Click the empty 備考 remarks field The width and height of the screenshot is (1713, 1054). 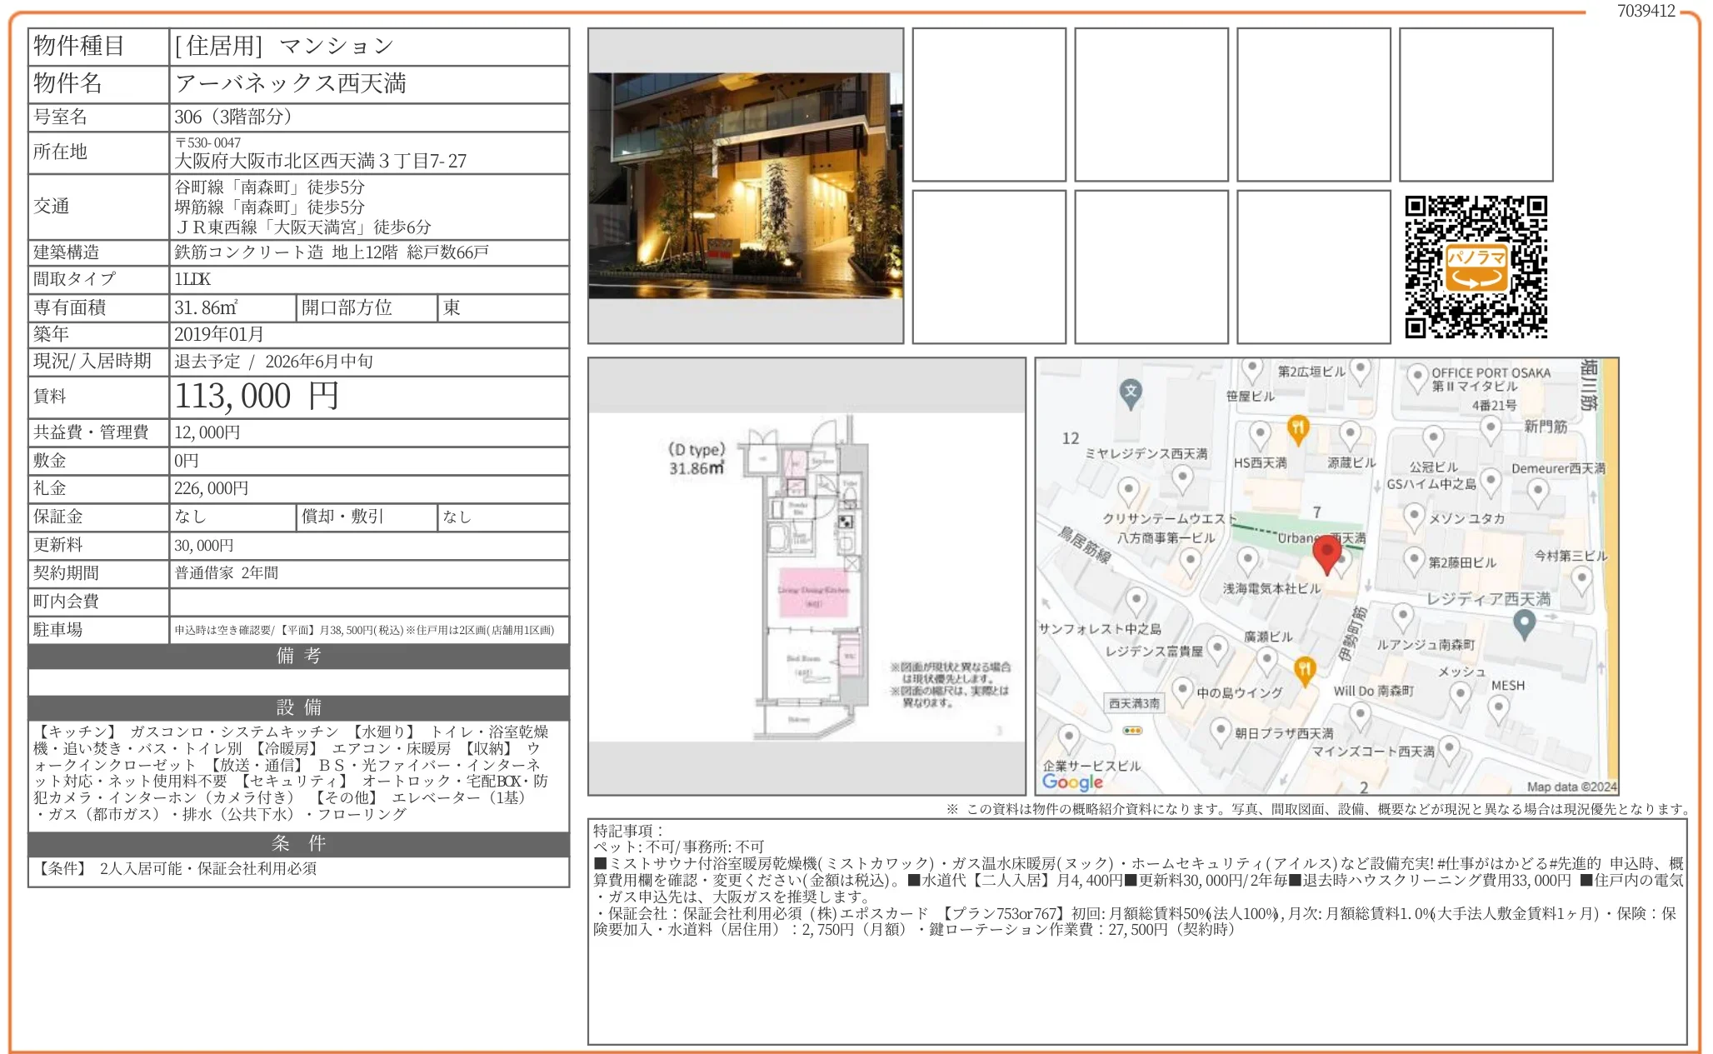point(298,682)
